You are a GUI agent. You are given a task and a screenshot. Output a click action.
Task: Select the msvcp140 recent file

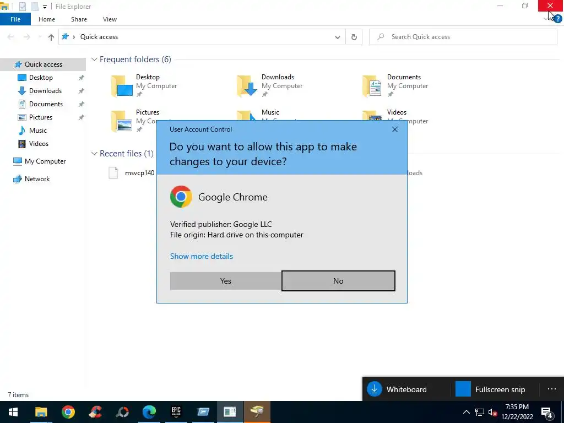tap(139, 173)
